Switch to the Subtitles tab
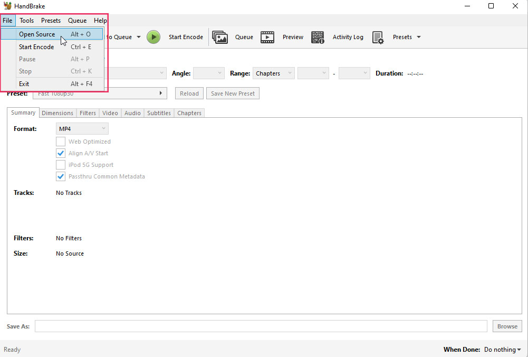Viewport: 528px width, 357px height. [159, 113]
